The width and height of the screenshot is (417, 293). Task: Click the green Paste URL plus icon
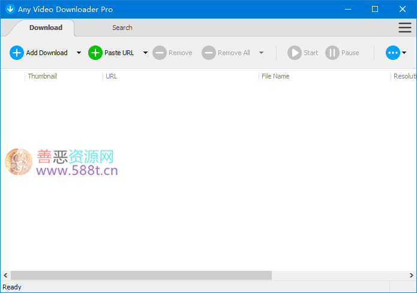[x=95, y=53]
